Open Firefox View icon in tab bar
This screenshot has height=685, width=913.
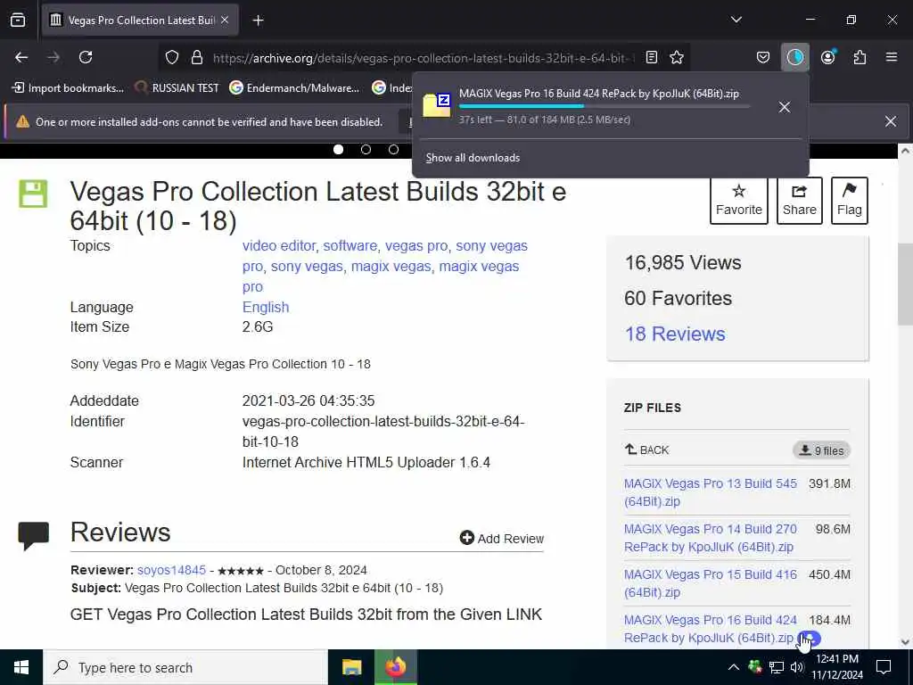point(18,21)
